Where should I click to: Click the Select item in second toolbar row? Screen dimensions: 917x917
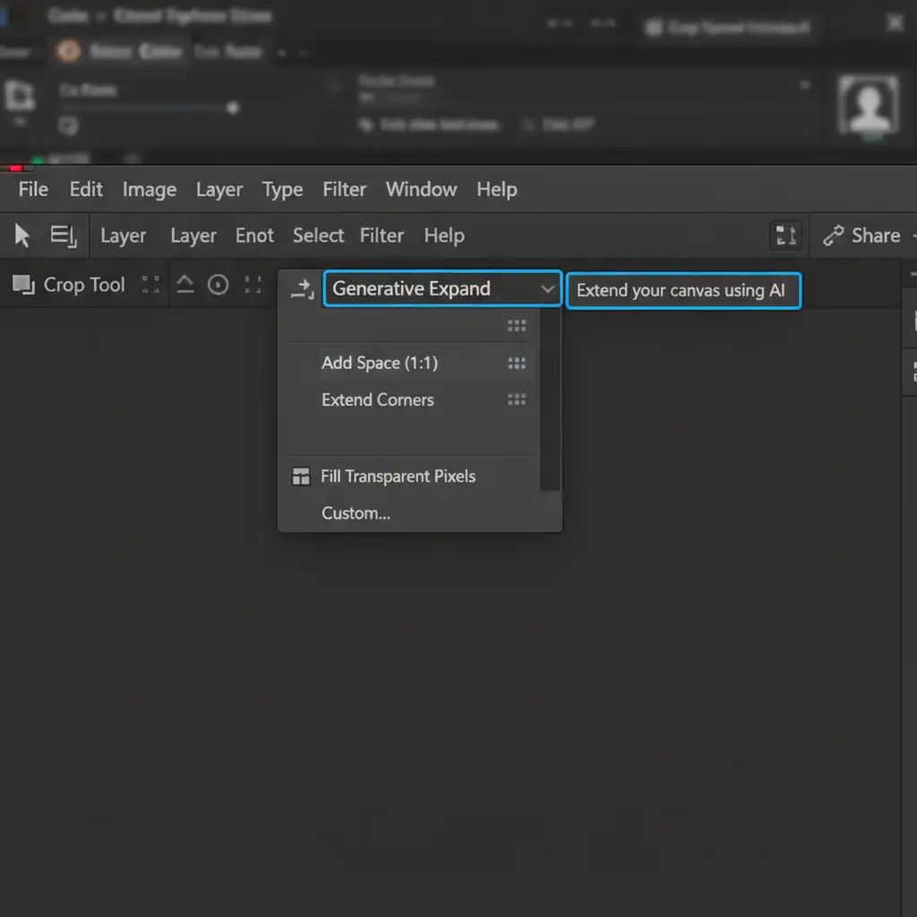point(318,236)
